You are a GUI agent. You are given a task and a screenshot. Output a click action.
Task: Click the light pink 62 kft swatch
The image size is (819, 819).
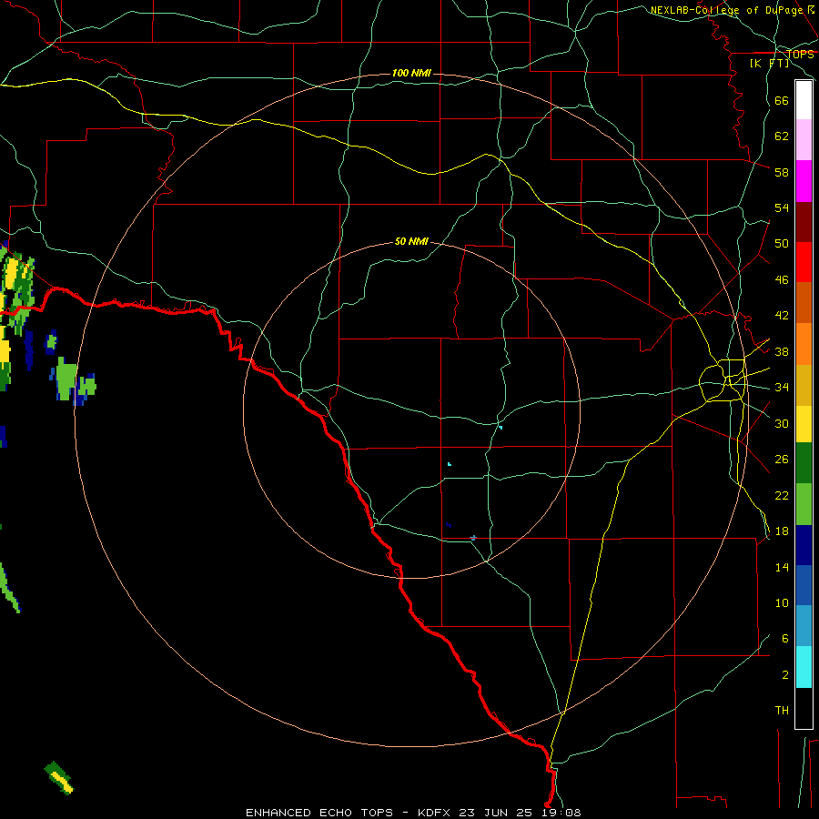click(x=804, y=140)
